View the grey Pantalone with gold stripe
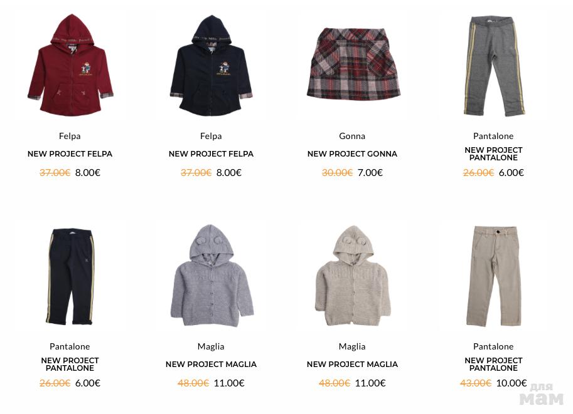The height and width of the screenshot is (414, 573). coord(493,66)
